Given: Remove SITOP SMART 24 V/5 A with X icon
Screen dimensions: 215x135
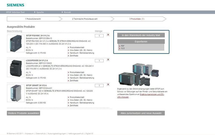Looking at the screenshot, I should 108,85.
